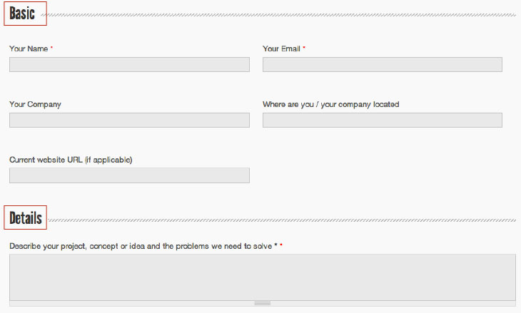Click the striped divider beside the Basic heading
The width and height of the screenshot is (521, 313).
[x=282, y=14]
